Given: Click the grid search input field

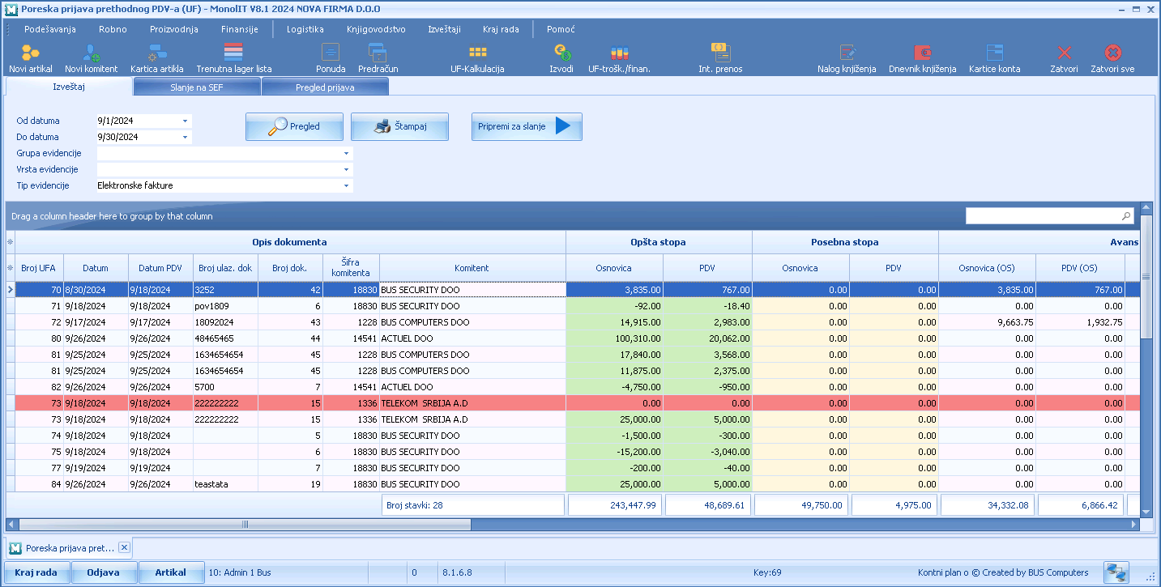Looking at the screenshot, I should [x=1044, y=216].
